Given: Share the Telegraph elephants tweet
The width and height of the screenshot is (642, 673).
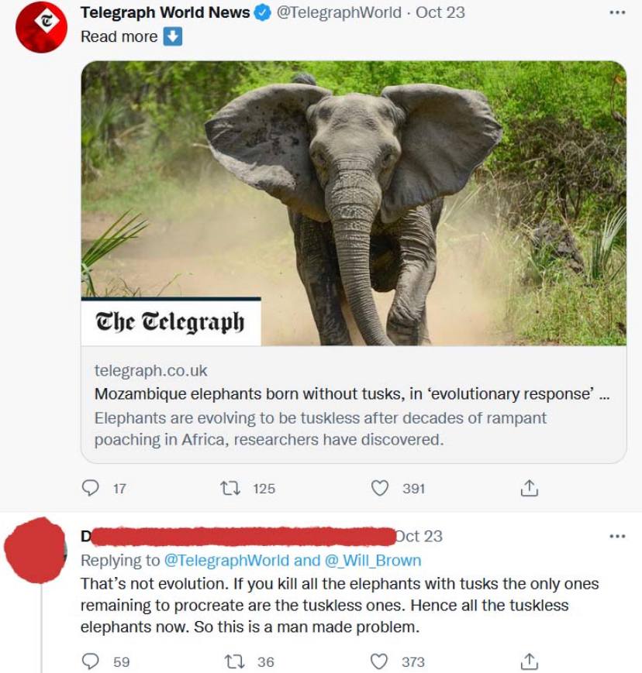Looking at the screenshot, I should point(528,488).
